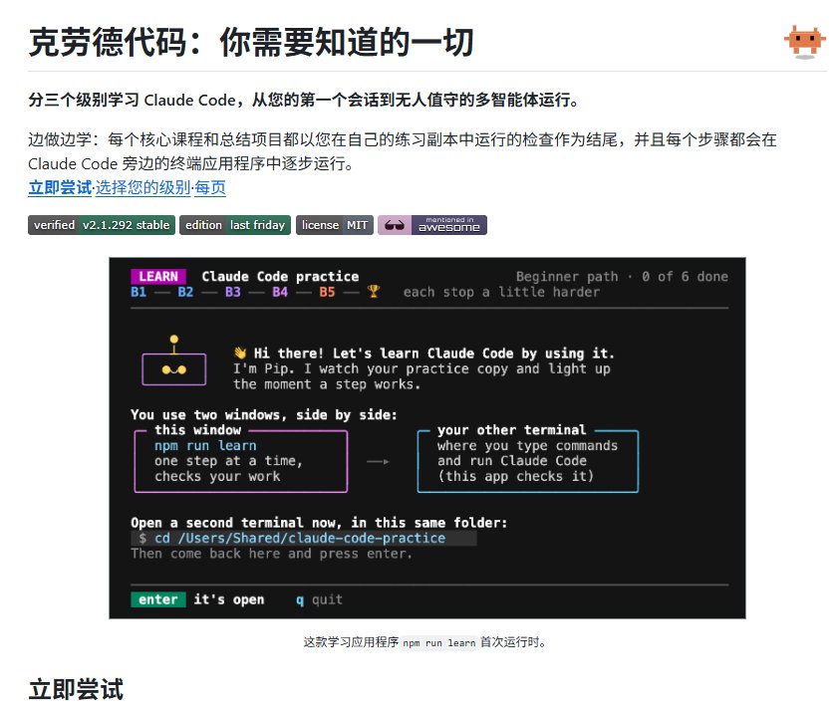Open the Claude Code practice terminal screenshot
The height and width of the screenshot is (709, 839).
click(427, 438)
